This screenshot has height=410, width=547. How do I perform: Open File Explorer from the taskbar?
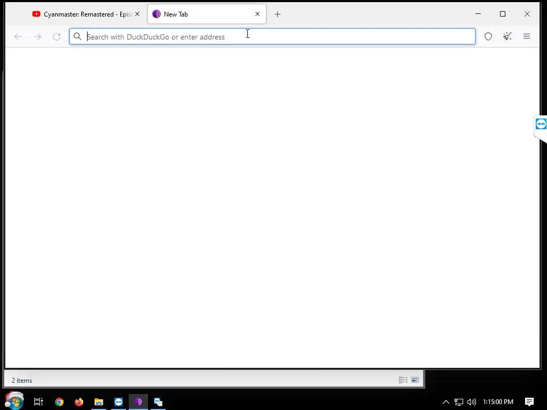[x=99, y=402]
